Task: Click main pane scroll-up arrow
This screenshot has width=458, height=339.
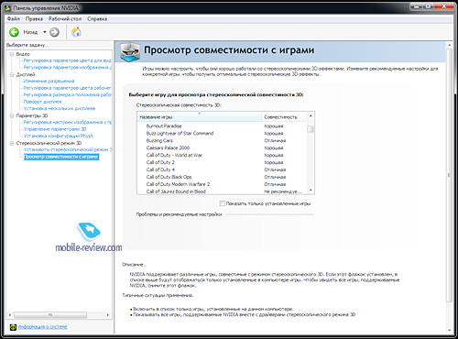Action: coord(449,45)
